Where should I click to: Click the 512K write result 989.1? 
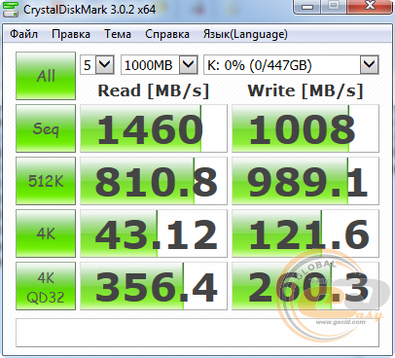[x=305, y=181]
